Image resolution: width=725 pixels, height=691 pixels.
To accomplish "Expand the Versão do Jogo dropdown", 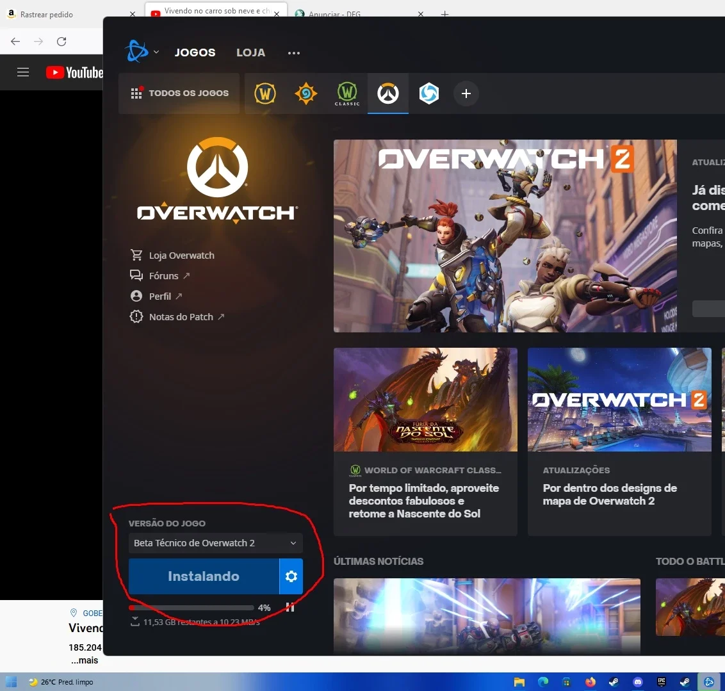I will coord(215,543).
